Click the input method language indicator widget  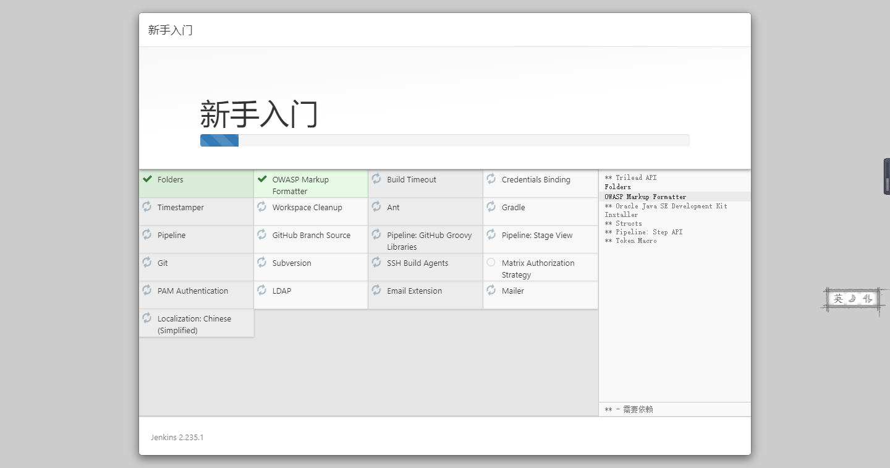(852, 299)
